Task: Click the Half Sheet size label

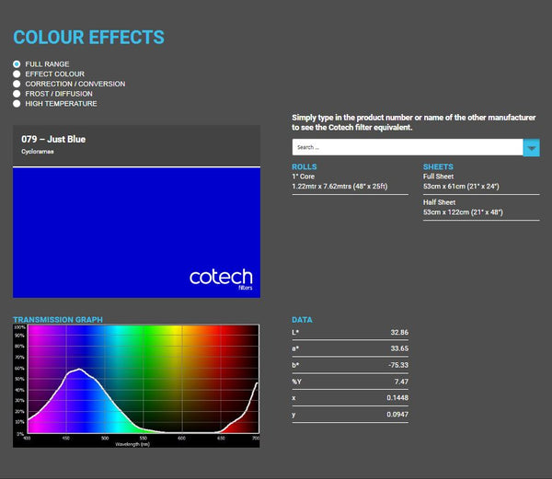Action: pos(439,202)
